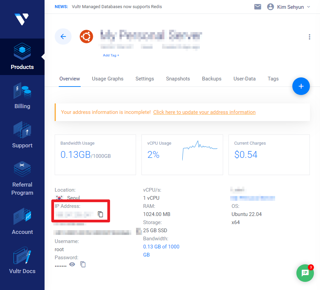Image resolution: width=320 pixels, height=290 pixels.
Task: Click the Ubuntu logo icon
Action: pyautogui.click(x=86, y=37)
